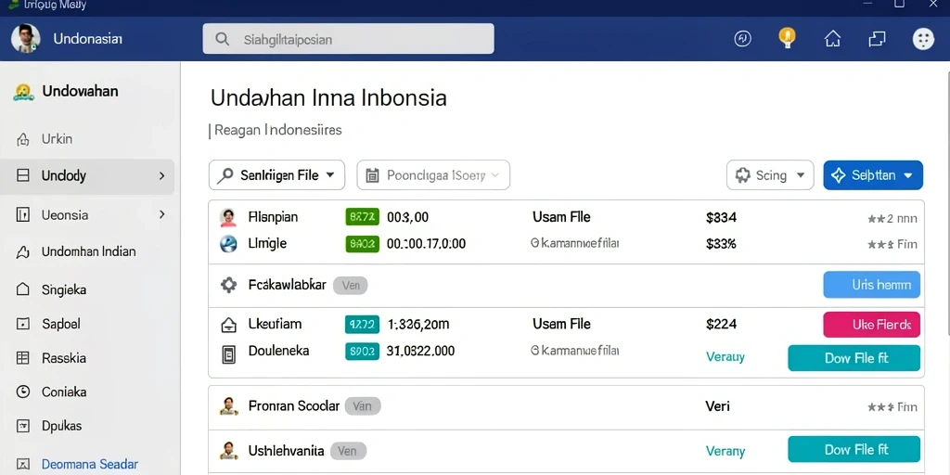The width and height of the screenshot is (950, 475).
Task: Click the Unclody sidebar icon
Action: coord(23,175)
